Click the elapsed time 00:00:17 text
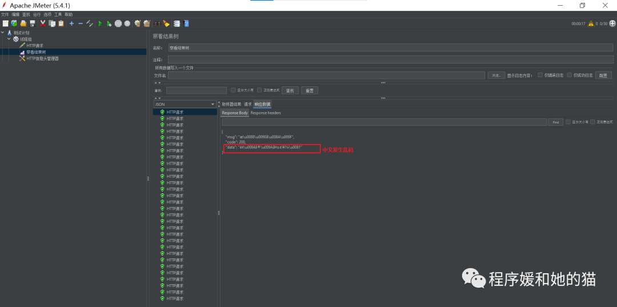The width and height of the screenshot is (617, 307). pos(578,24)
